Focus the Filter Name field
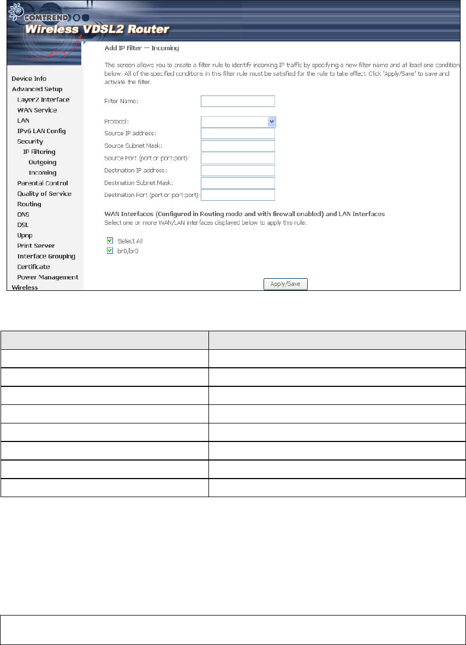 point(238,101)
